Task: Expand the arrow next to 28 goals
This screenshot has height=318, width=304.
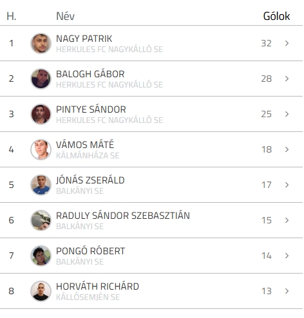Action: [x=287, y=79]
